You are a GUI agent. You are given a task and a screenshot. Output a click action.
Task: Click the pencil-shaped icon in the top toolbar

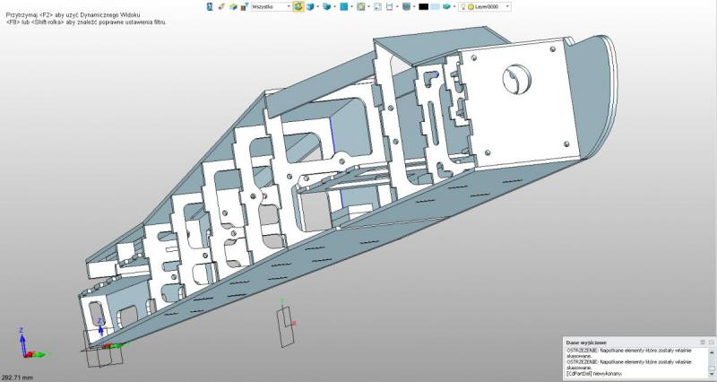220,6
